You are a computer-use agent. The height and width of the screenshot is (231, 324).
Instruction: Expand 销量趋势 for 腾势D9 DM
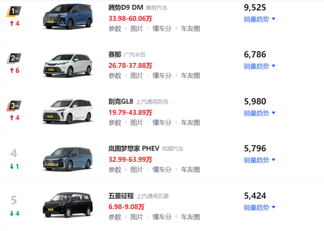pos(260,19)
